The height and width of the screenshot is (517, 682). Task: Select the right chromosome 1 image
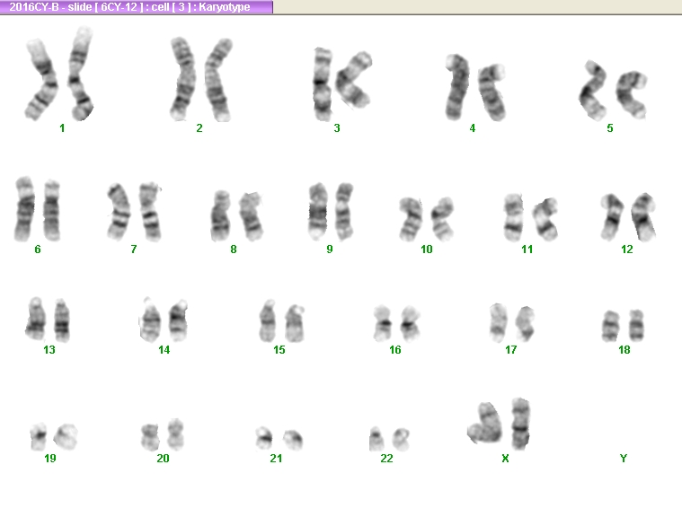[81, 74]
